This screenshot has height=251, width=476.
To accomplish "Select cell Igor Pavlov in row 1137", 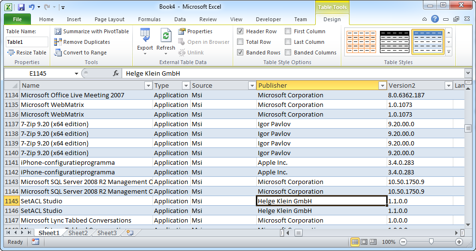I will coord(322,124).
